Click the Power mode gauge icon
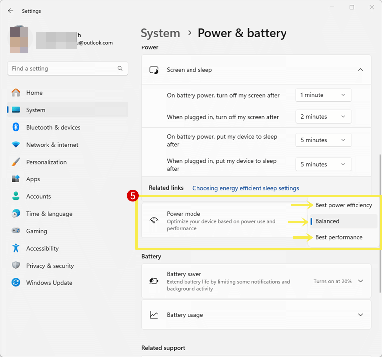This screenshot has height=357, width=382. coord(154,221)
